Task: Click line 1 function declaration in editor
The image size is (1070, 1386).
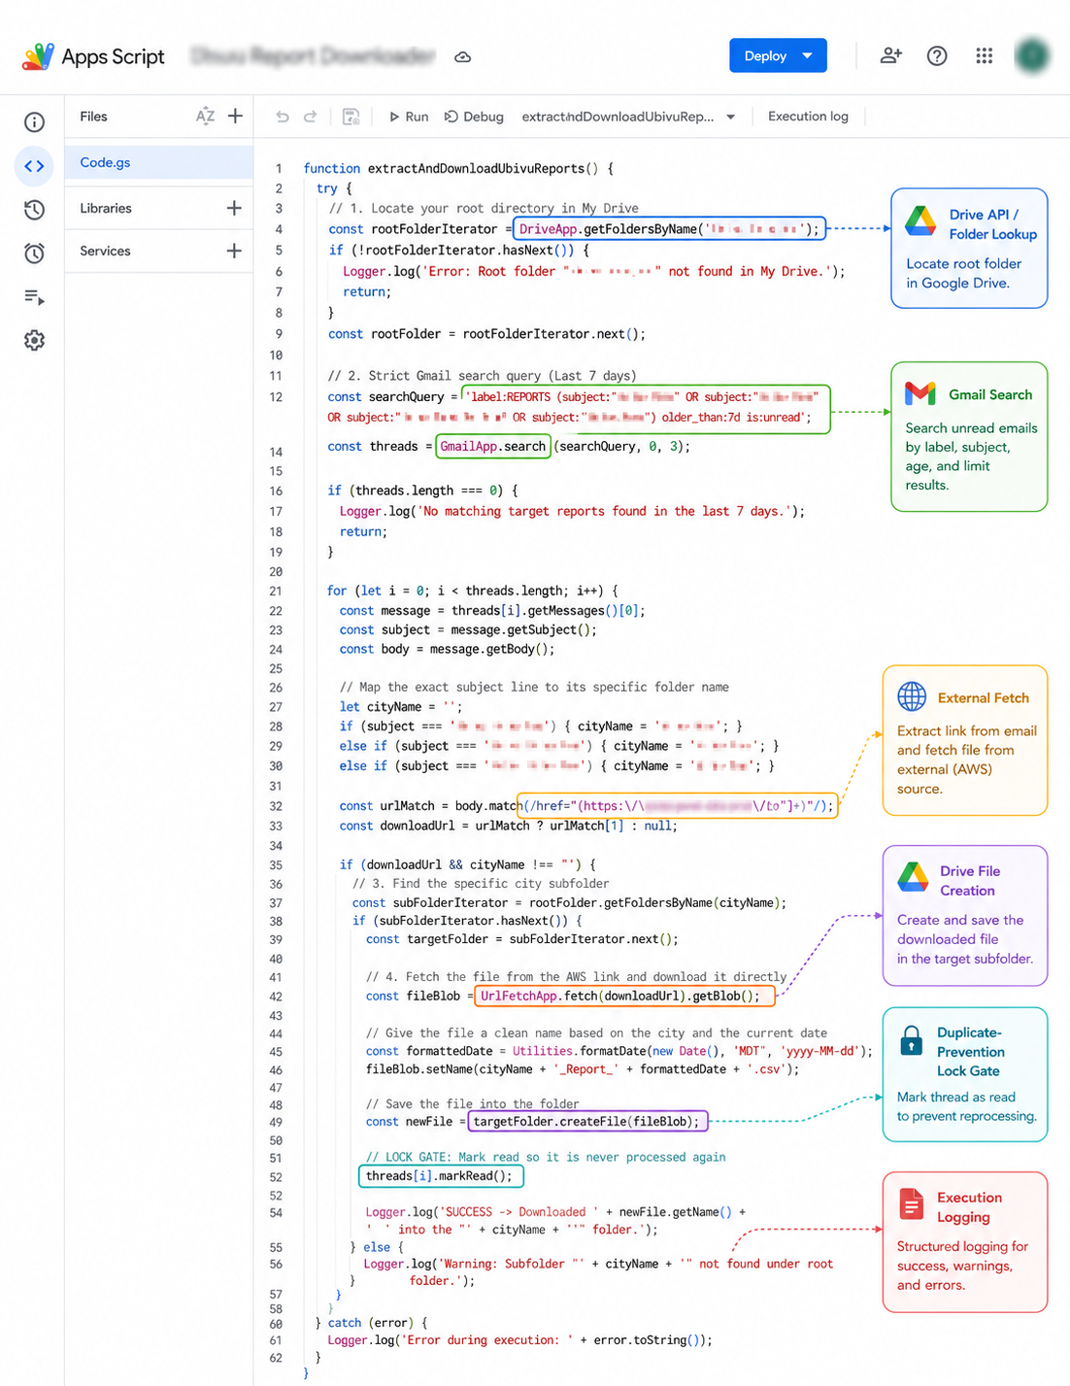Action: pyautogui.click(x=458, y=168)
